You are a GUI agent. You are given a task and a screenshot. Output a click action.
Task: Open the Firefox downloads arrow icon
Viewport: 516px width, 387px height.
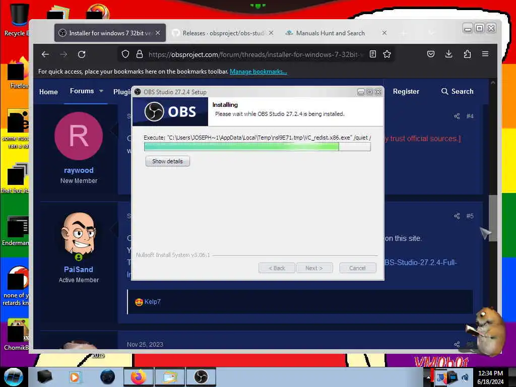point(448,54)
